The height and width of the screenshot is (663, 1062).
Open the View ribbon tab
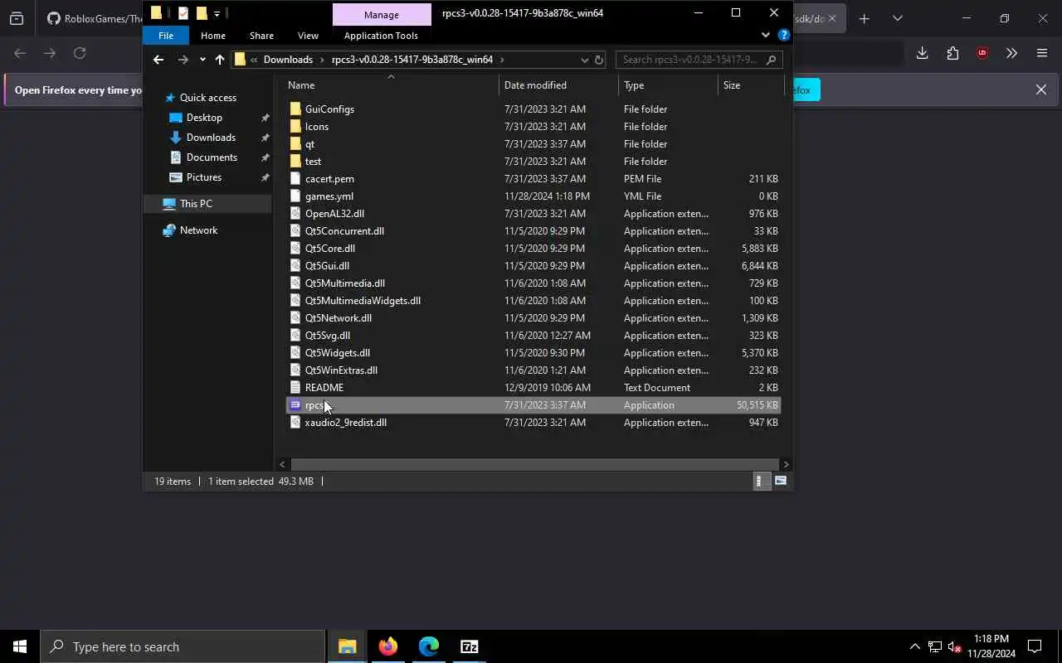(x=308, y=36)
